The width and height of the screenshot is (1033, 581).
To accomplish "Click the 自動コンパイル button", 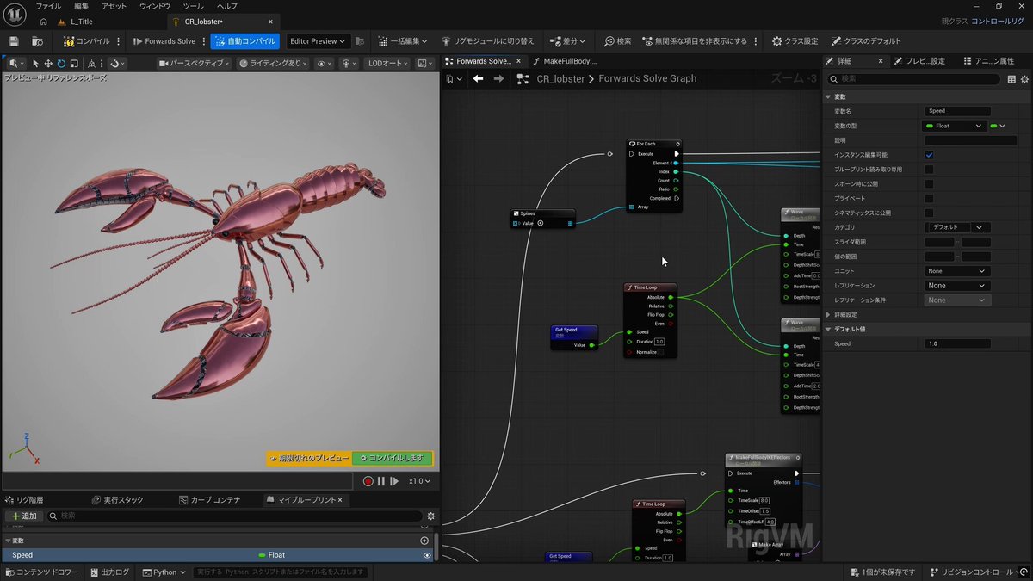I will coord(245,40).
